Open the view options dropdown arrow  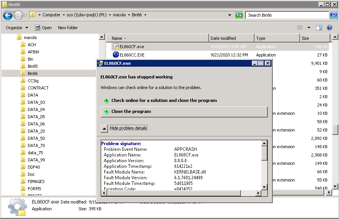pos(309,28)
